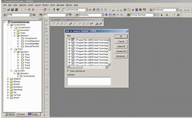Screen dimensions: 192x118
Task: Switch to the FileView tab
Action: point(10,114)
